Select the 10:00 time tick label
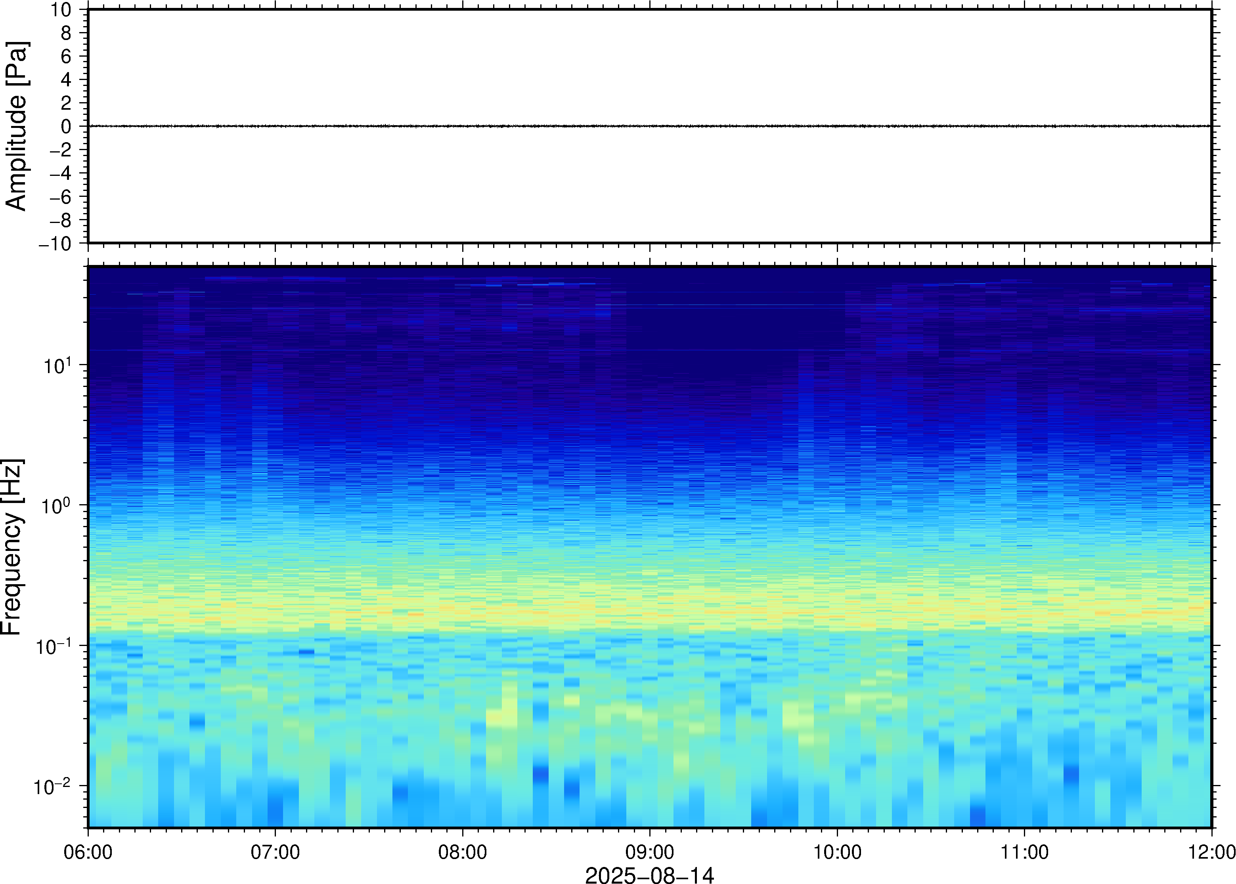 837,852
